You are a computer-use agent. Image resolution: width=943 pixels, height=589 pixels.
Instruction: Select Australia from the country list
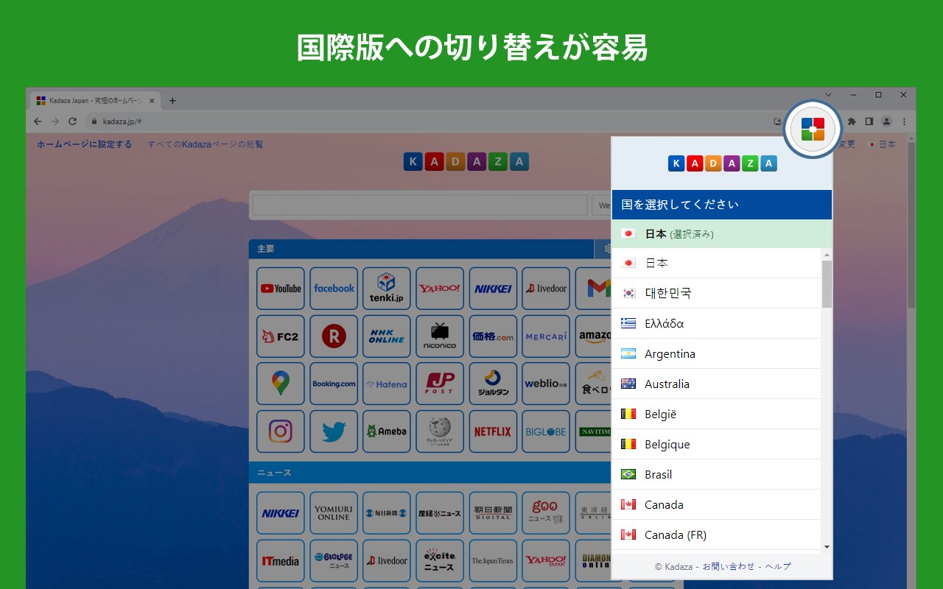click(x=716, y=384)
